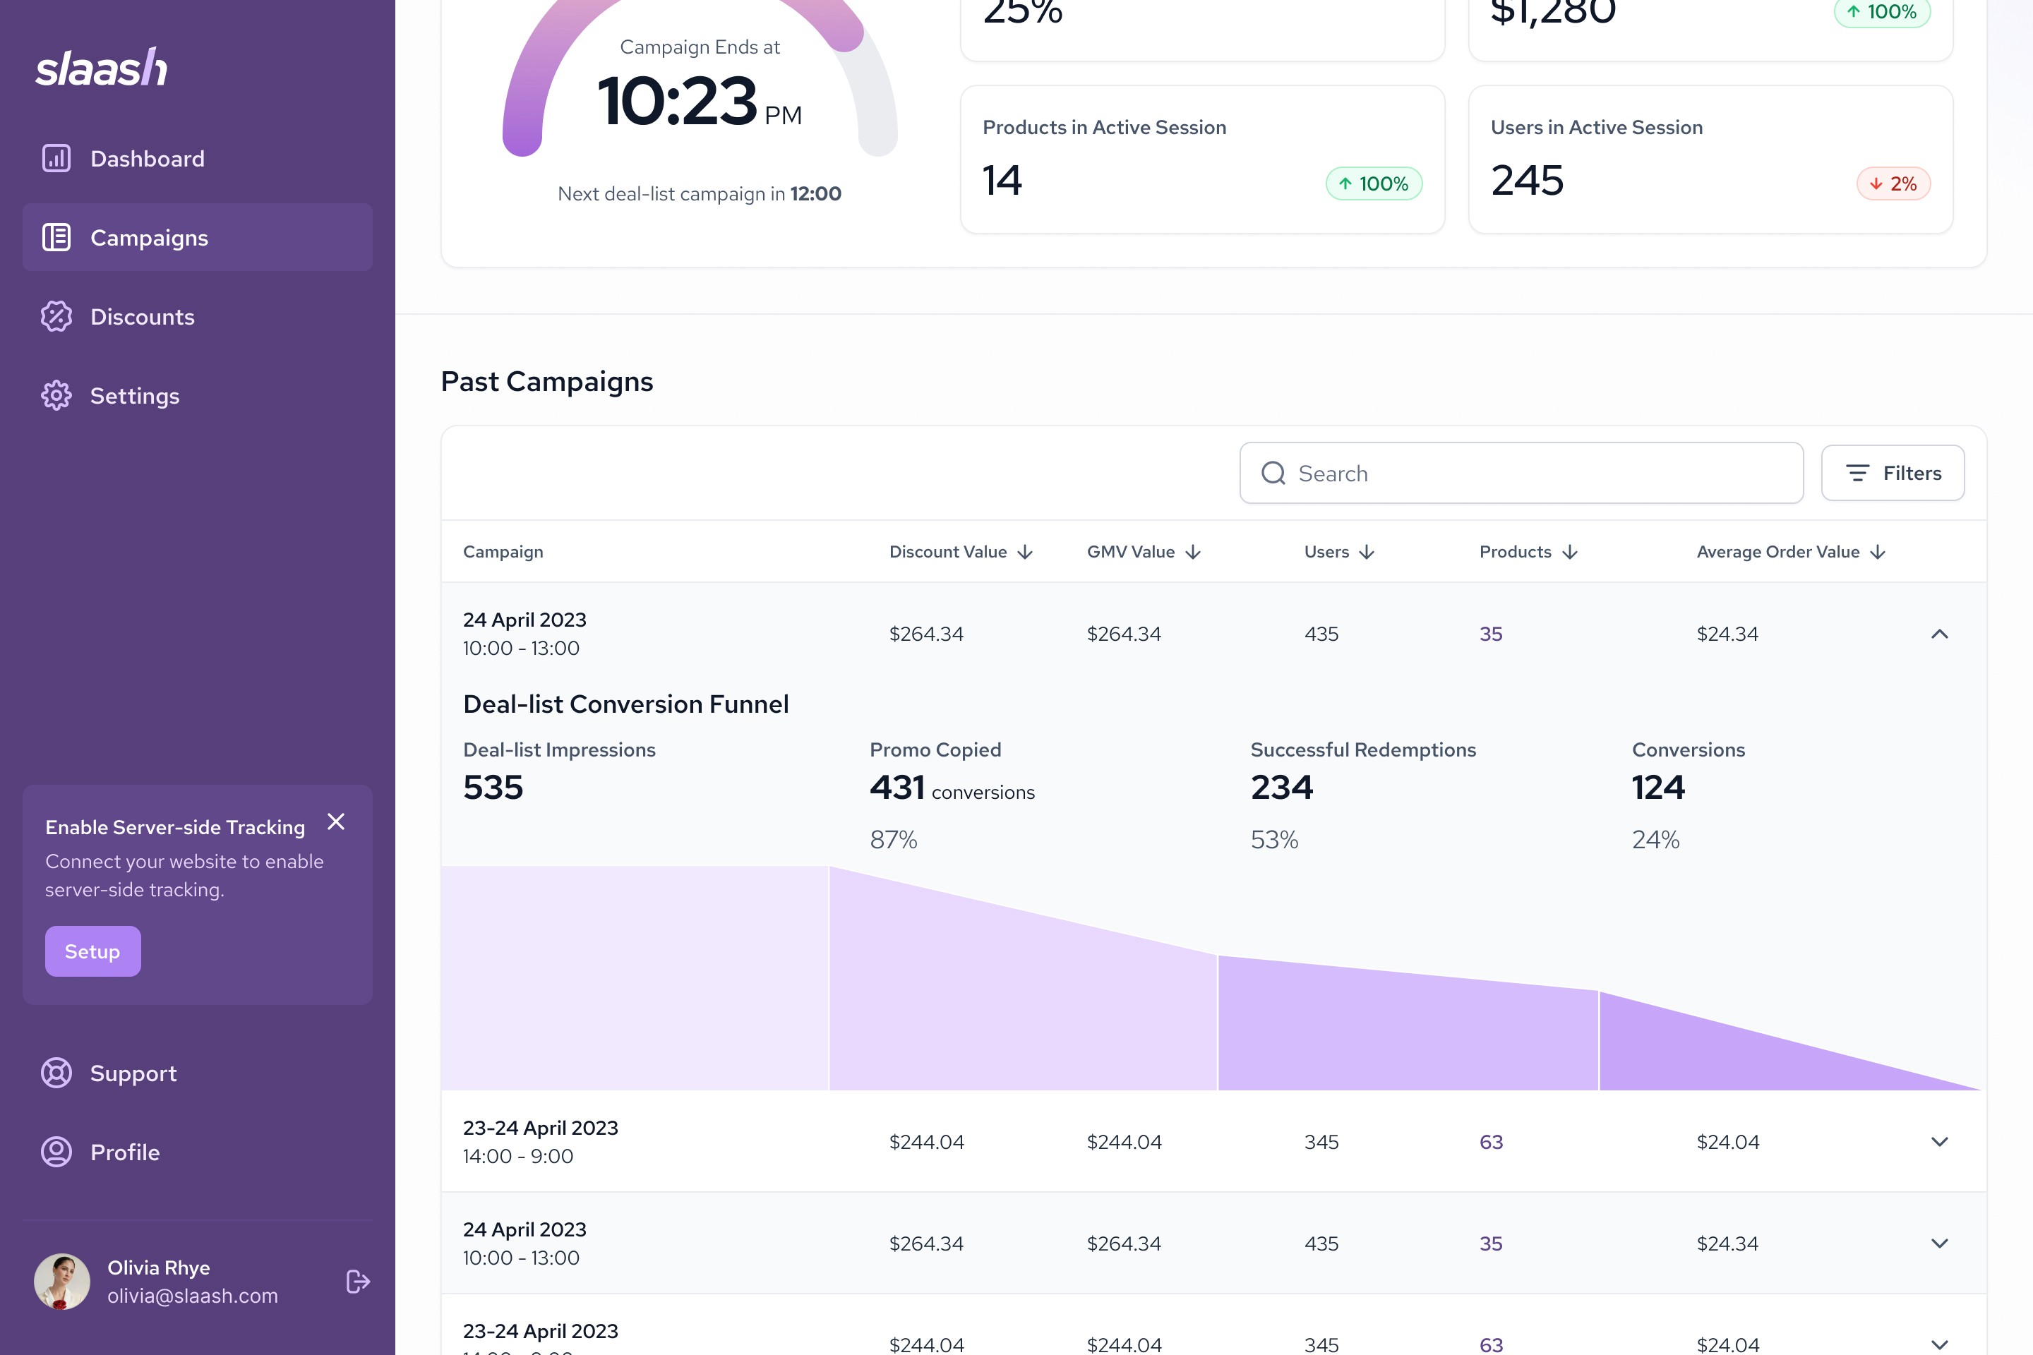Expand the 23-24 April 2023 14:00-9:00 campaign row
Viewport: 2033px width, 1355px height.
point(1941,1142)
